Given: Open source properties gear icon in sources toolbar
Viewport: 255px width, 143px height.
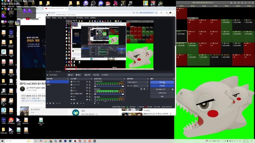Looking at the screenshot, I should pos(77,103).
